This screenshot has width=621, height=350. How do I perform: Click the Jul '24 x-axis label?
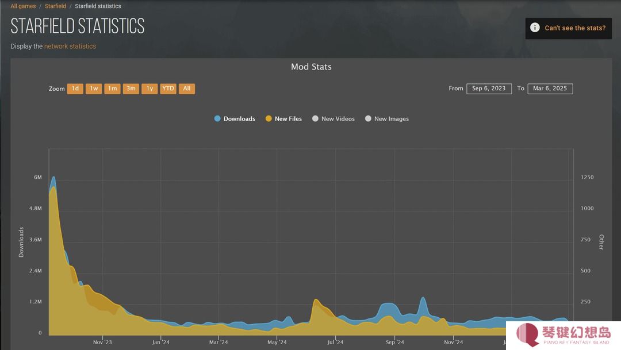tap(335, 342)
